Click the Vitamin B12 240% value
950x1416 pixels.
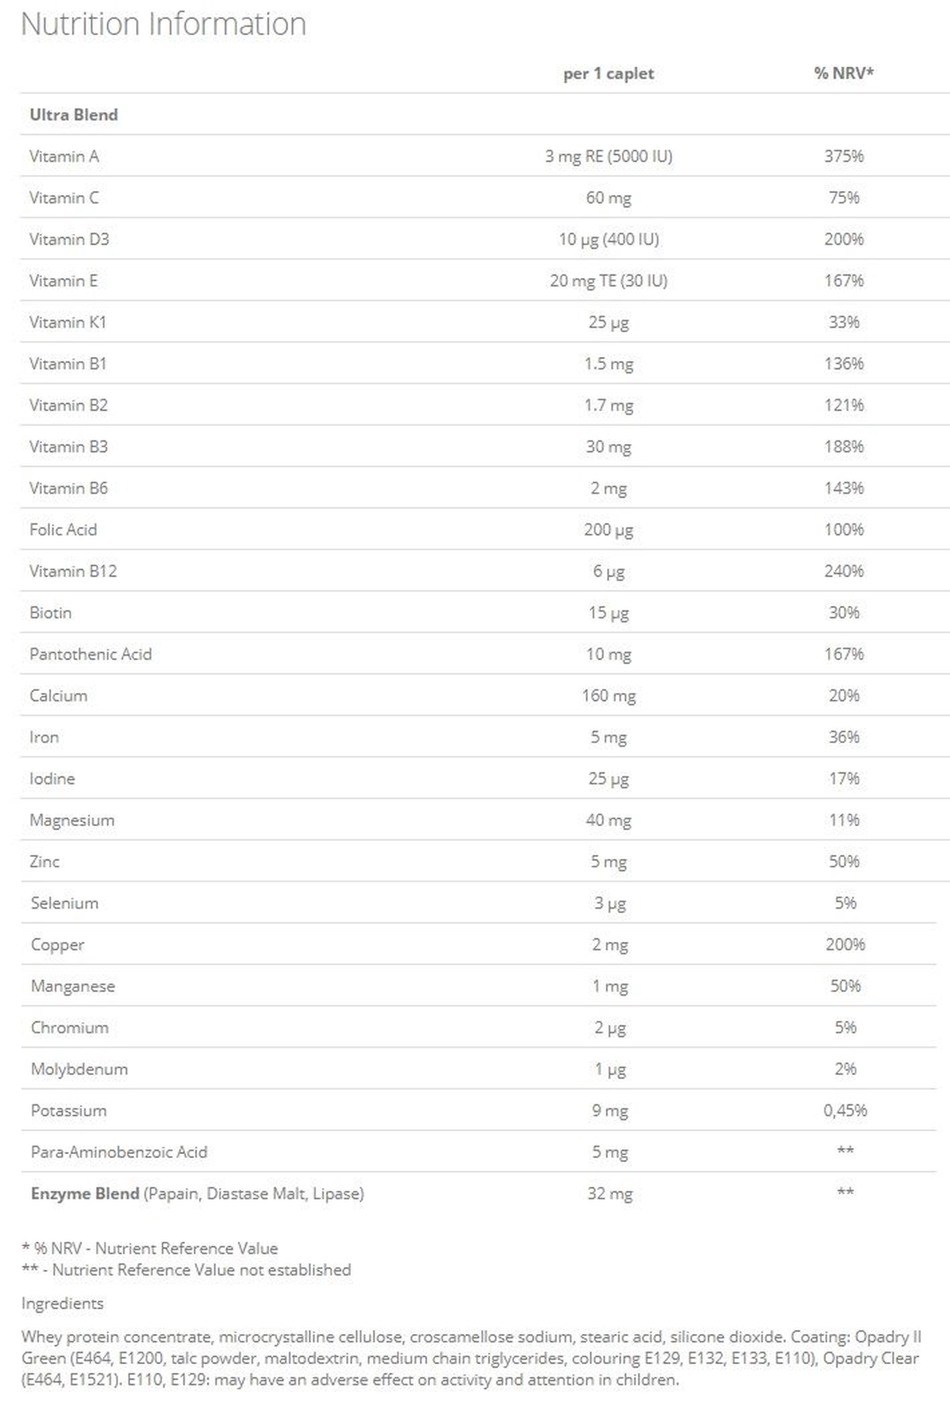pyautogui.click(x=844, y=571)
